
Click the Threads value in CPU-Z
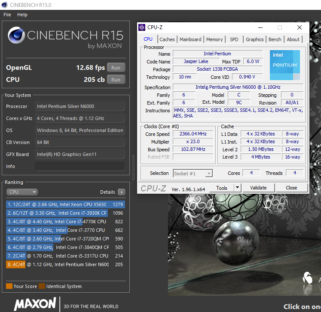coord(295,173)
